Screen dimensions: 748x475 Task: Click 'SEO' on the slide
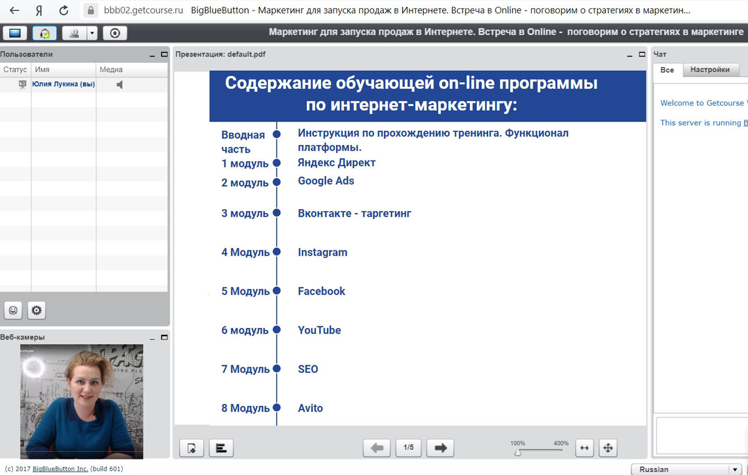308,369
